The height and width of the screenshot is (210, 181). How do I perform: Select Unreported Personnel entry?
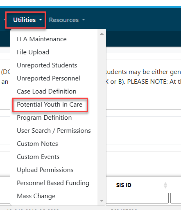point(48,78)
